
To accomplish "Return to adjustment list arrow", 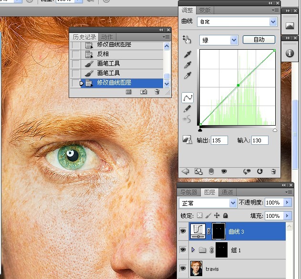I will click(186, 171).
